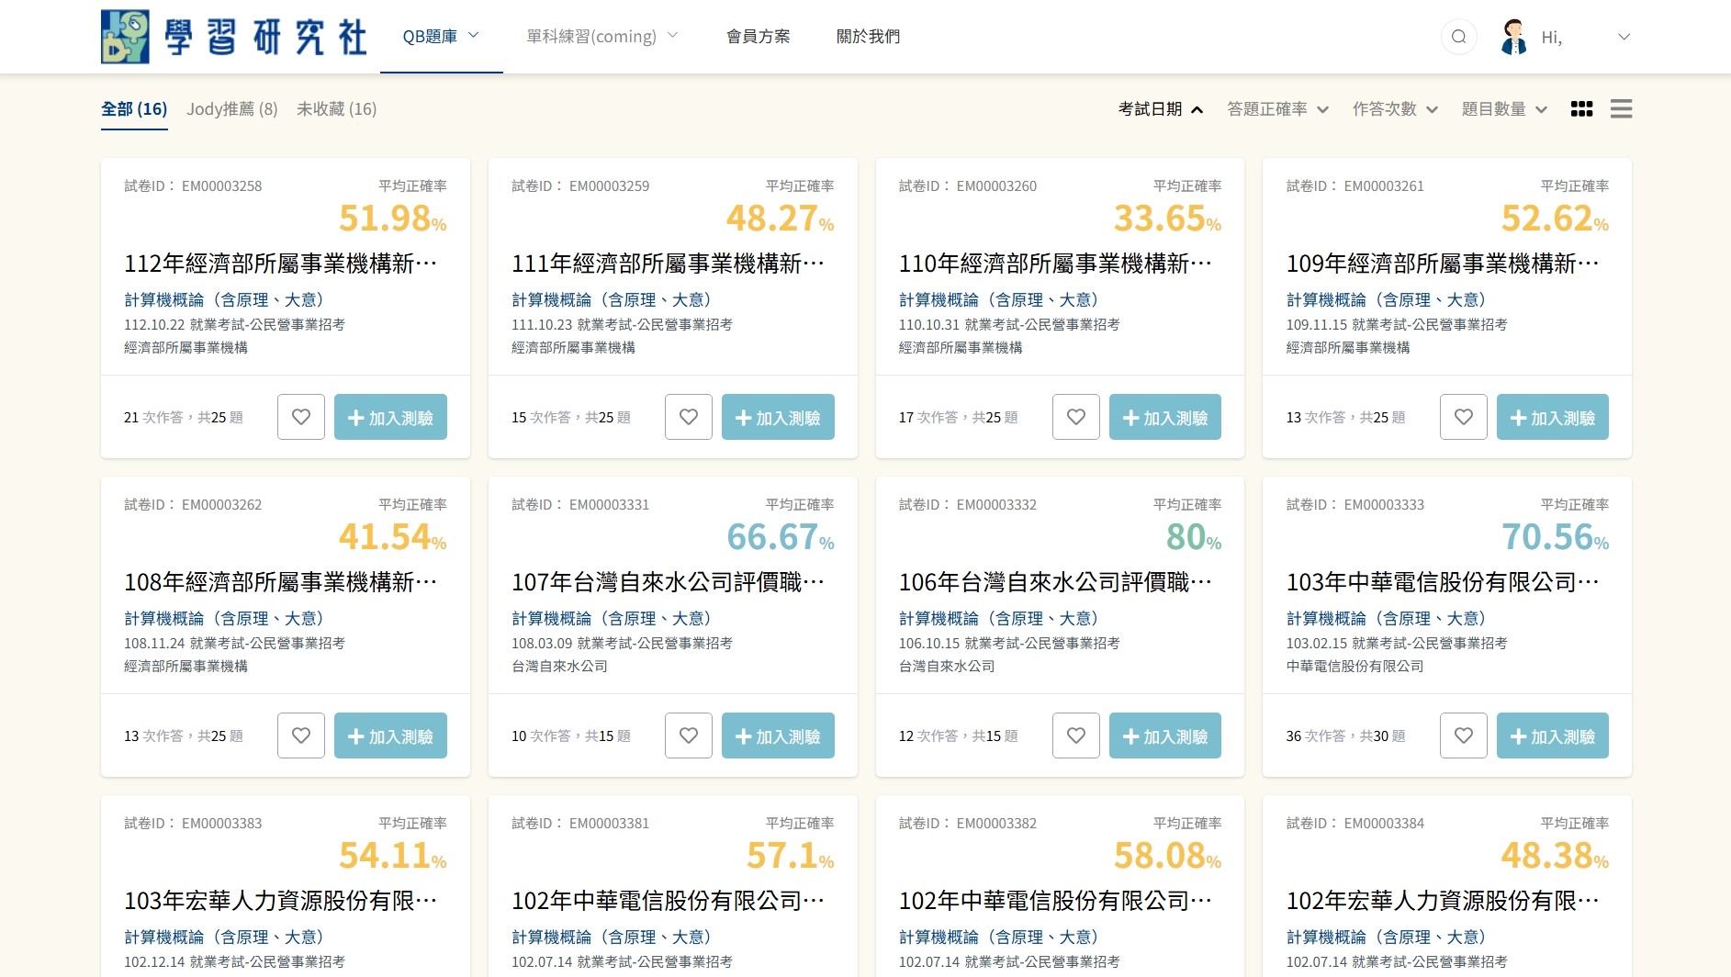Click the 66.67% accuracy value

(781, 537)
